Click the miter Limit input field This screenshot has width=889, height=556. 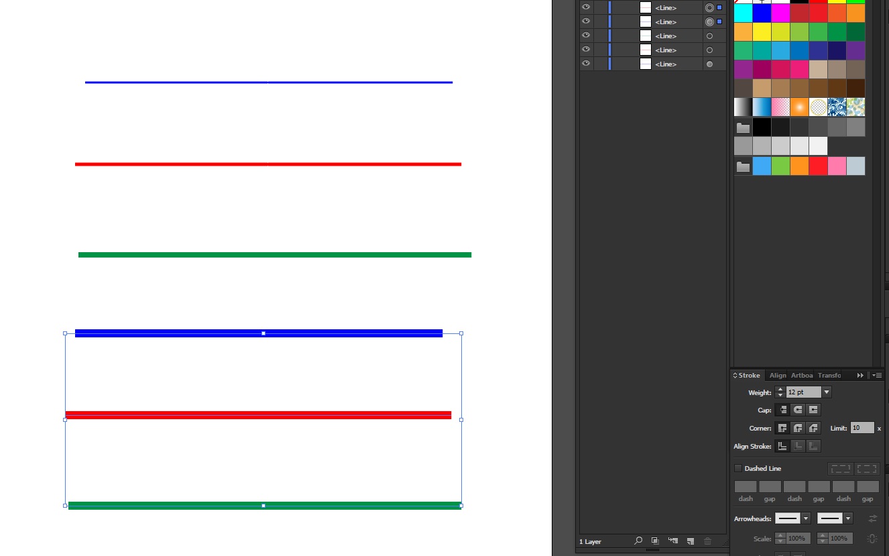(x=863, y=428)
